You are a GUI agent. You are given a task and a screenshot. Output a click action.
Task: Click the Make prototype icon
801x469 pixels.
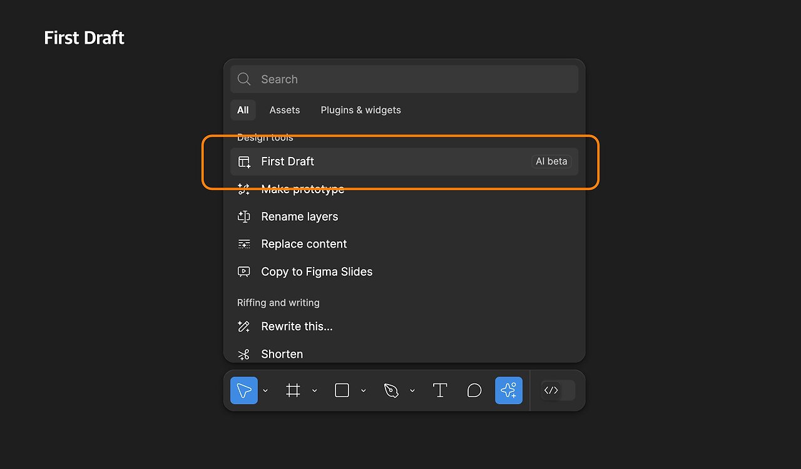(x=244, y=189)
